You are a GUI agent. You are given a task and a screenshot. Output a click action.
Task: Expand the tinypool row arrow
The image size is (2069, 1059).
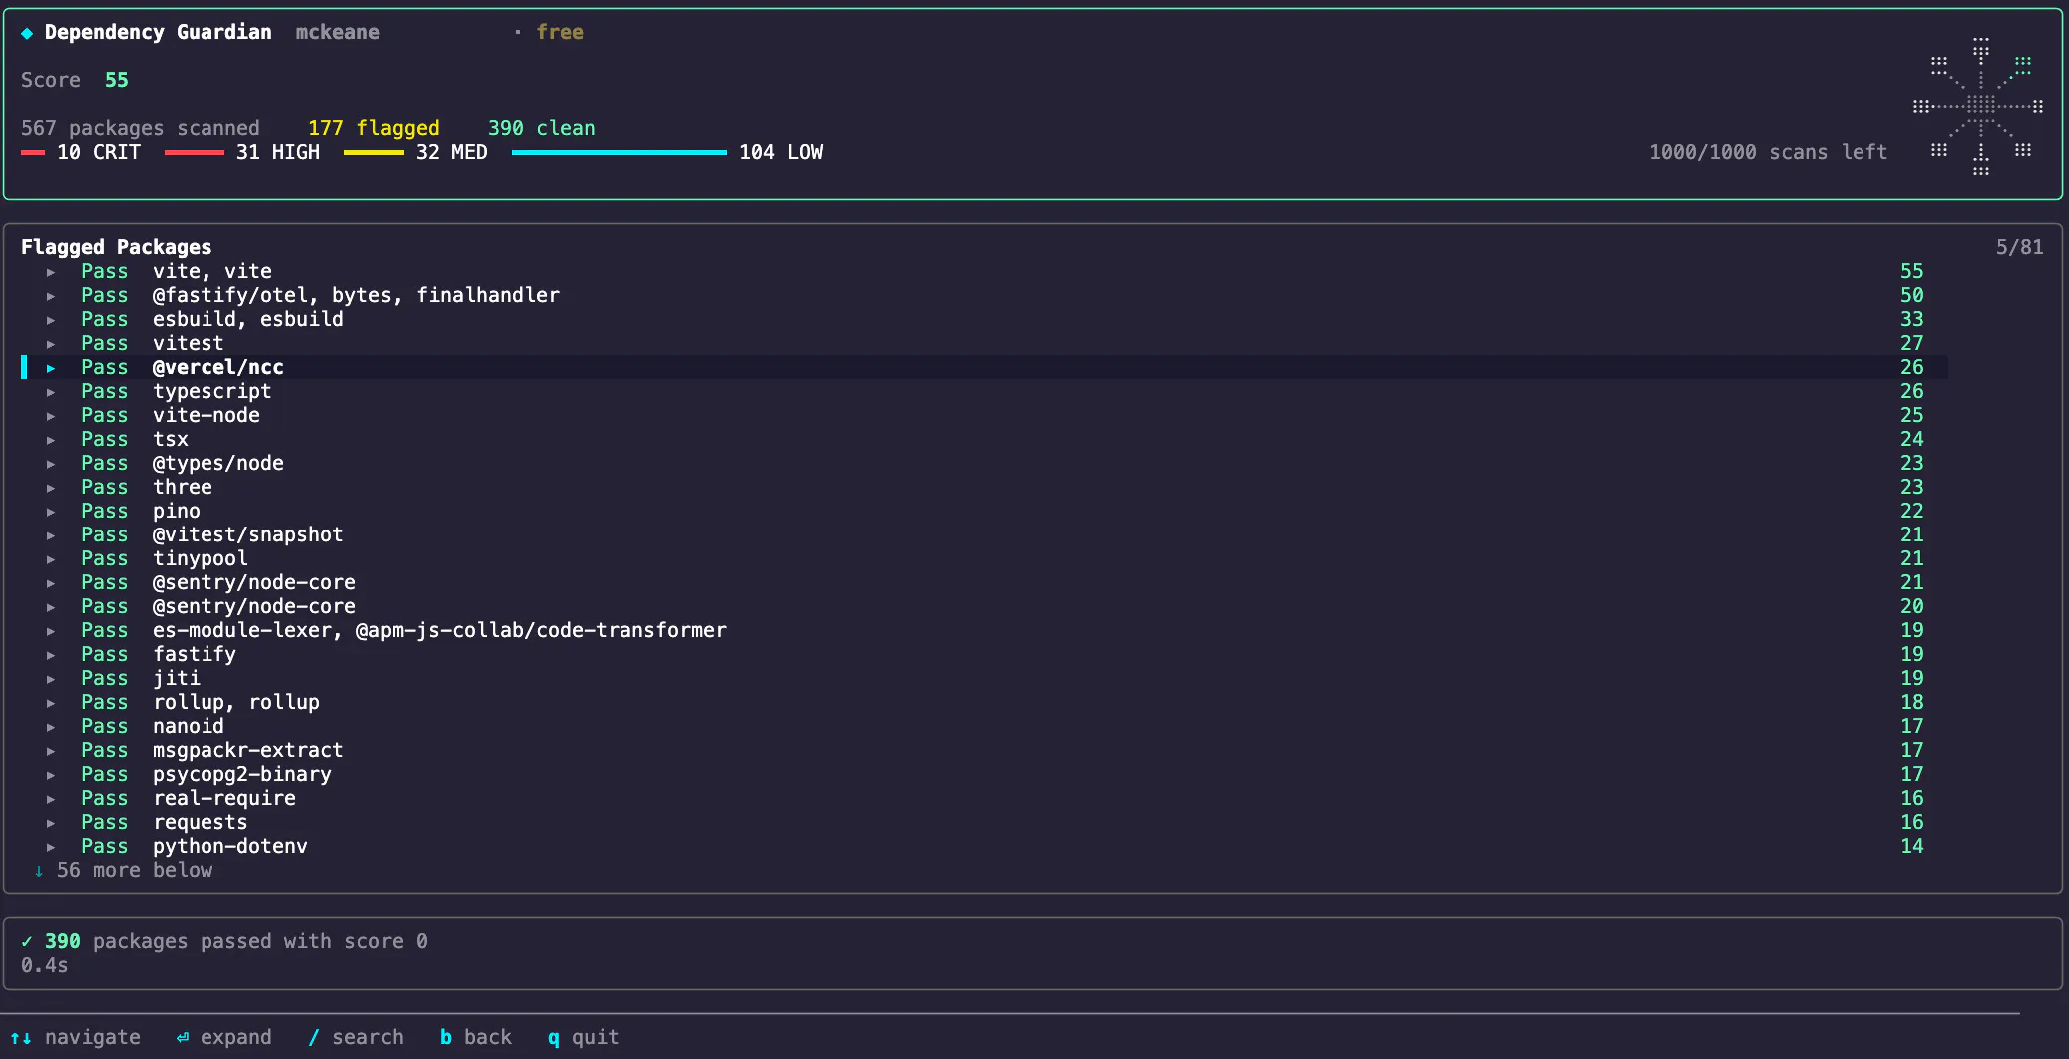pyautogui.click(x=51, y=559)
